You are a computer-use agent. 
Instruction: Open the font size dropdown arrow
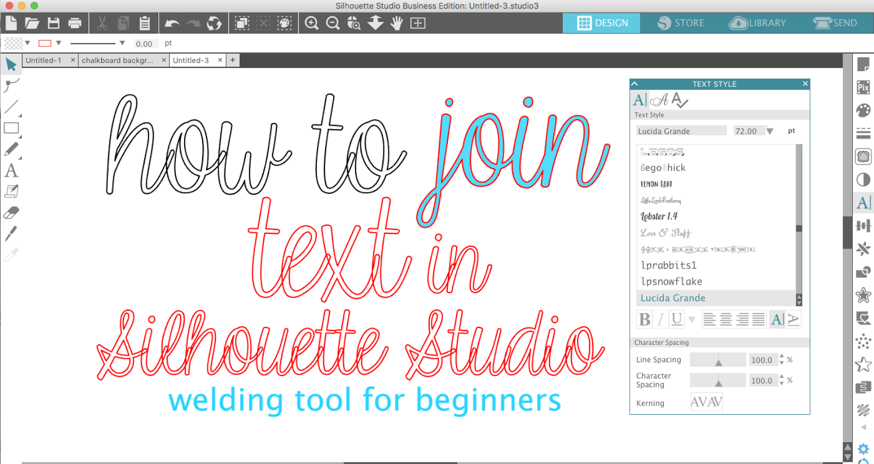770,131
